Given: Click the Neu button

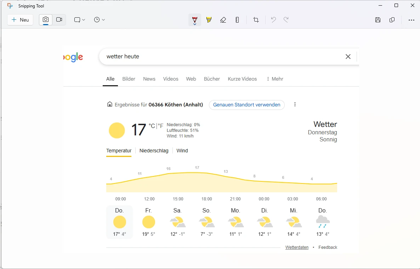Looking at the screenshot, I should pyautogui.click(x=20, y=20).
